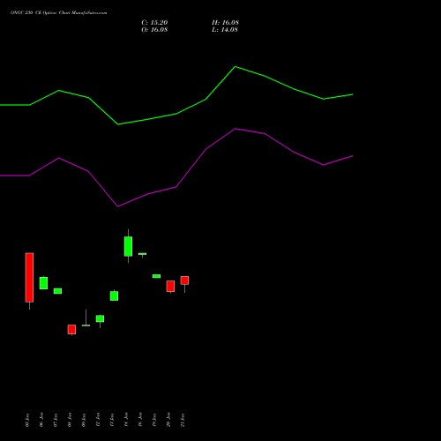Click the tall green candle for 14 Jan
Image resolution: width=441 pixels, height=441 pixels.
pyautogui.click(x=128, y=246)
